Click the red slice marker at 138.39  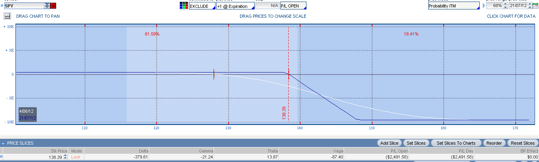coord(289,74)
